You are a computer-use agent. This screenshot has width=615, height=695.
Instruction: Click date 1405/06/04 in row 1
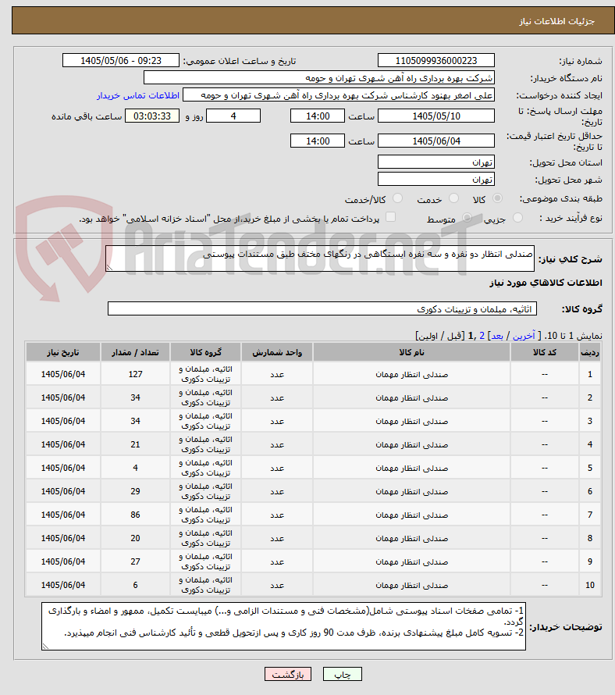pyautogui.click(x=63, y=374)
